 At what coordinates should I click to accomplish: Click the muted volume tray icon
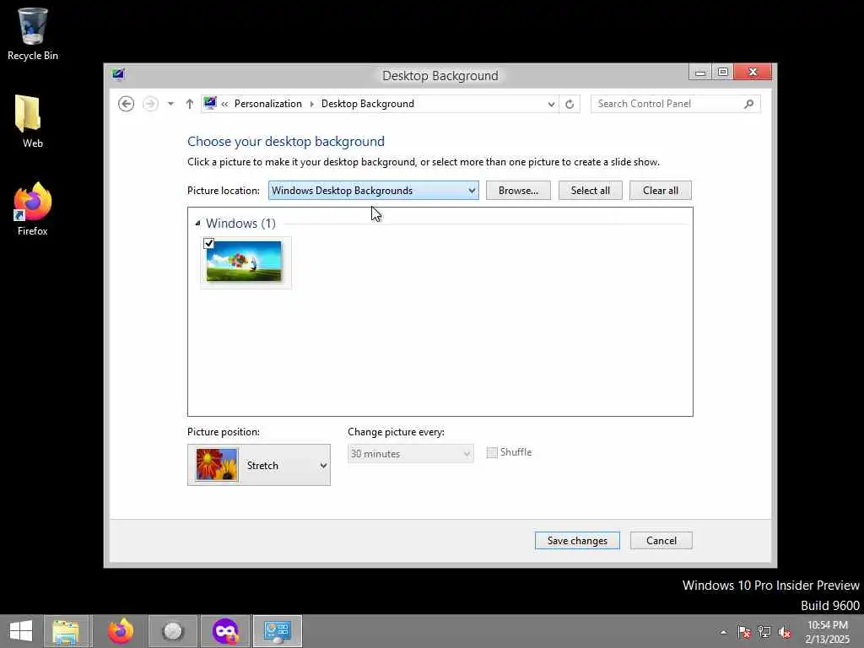[785, 632]
